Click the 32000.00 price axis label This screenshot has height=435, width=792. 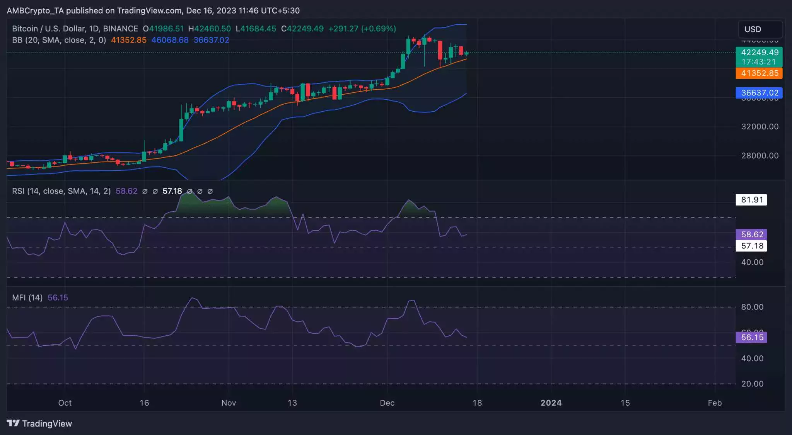click(760, 127)
